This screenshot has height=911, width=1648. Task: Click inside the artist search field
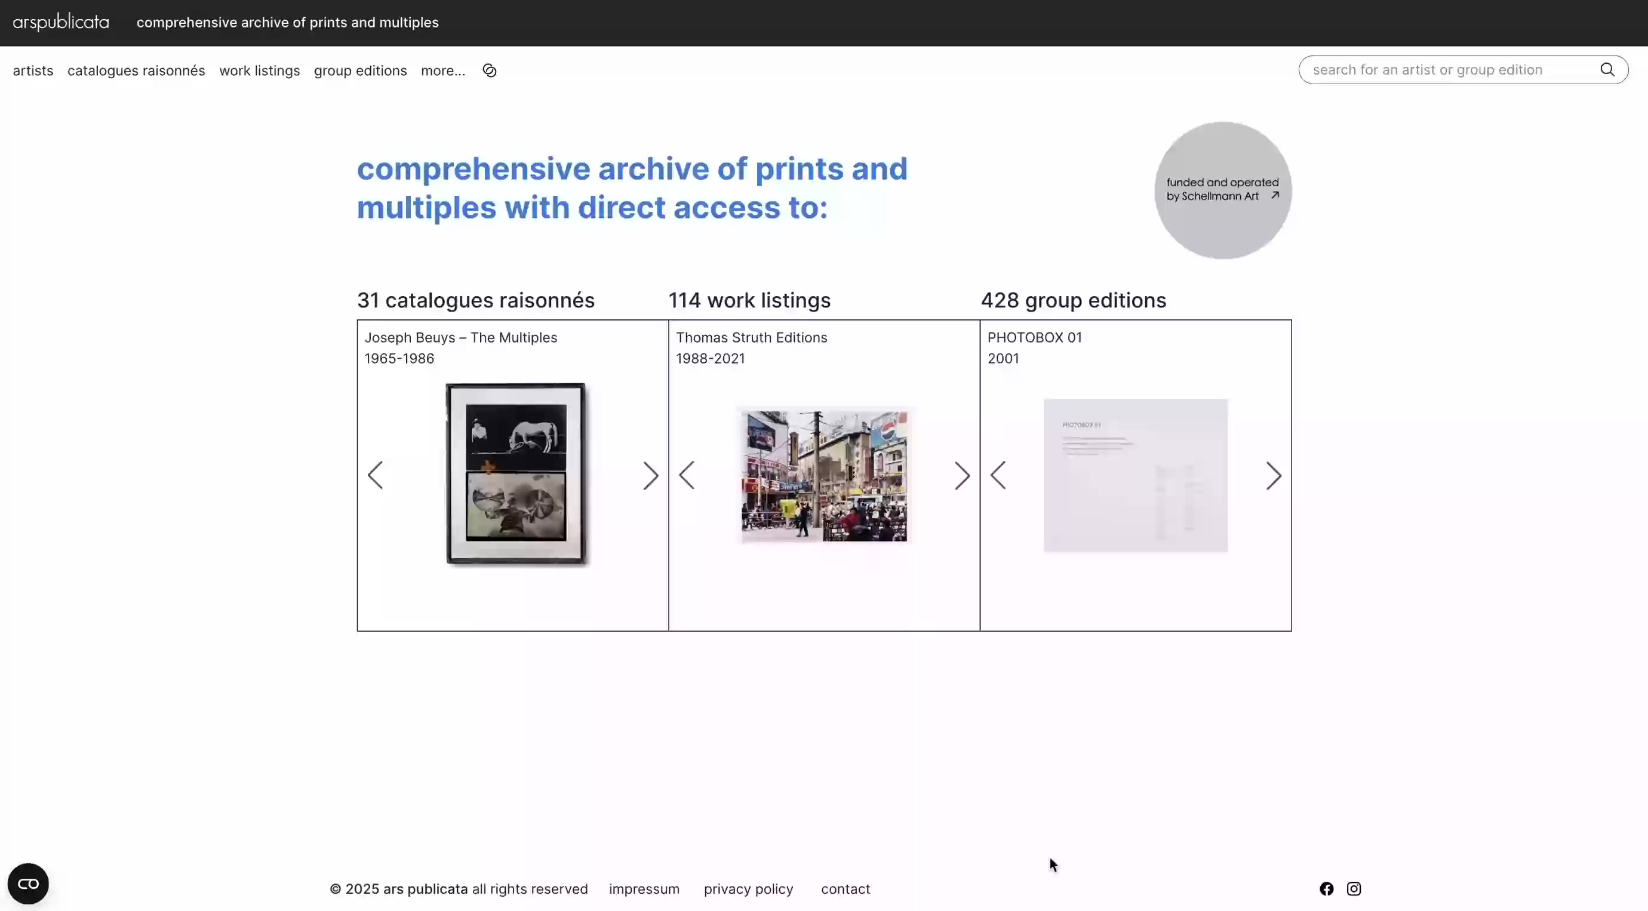[1440, 70]
